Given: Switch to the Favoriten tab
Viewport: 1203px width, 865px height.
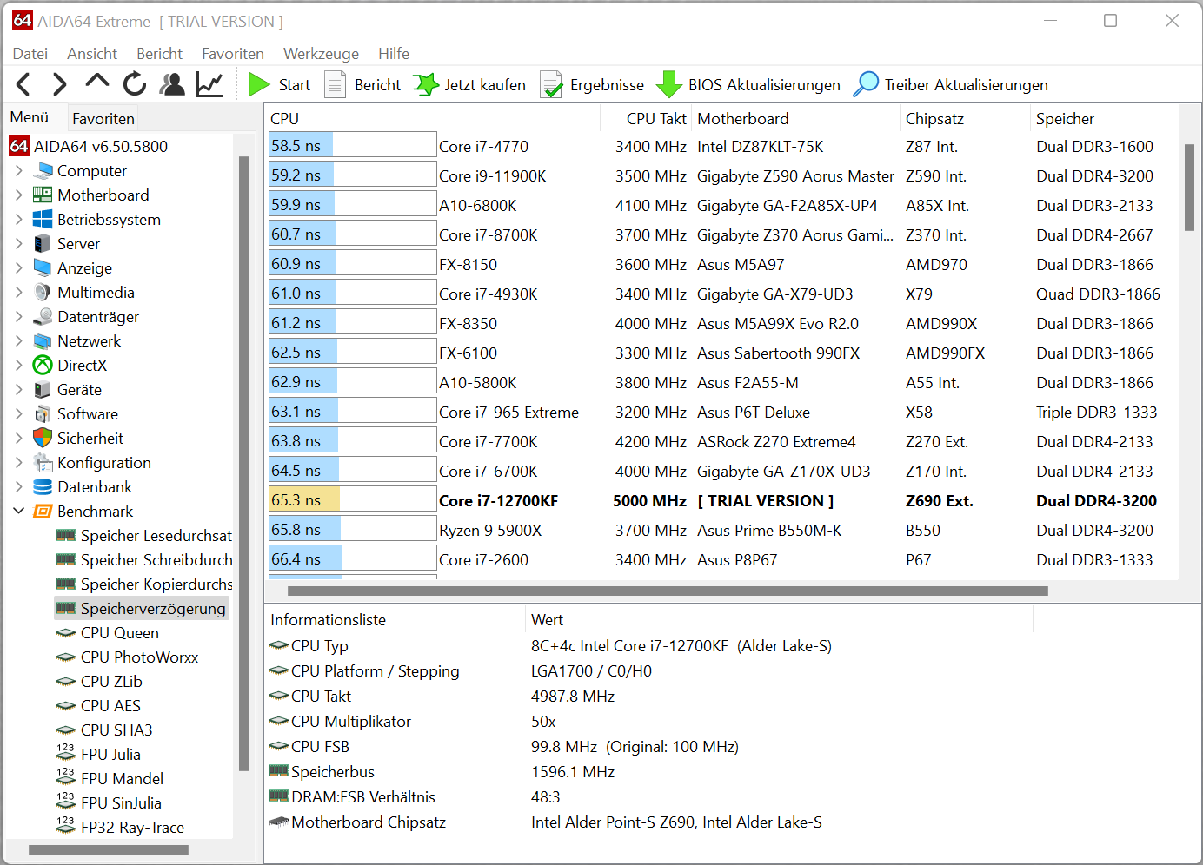Looking at the screenshot, I should click(103, 118).
